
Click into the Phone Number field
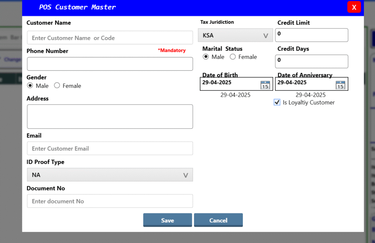pos(110,64)
